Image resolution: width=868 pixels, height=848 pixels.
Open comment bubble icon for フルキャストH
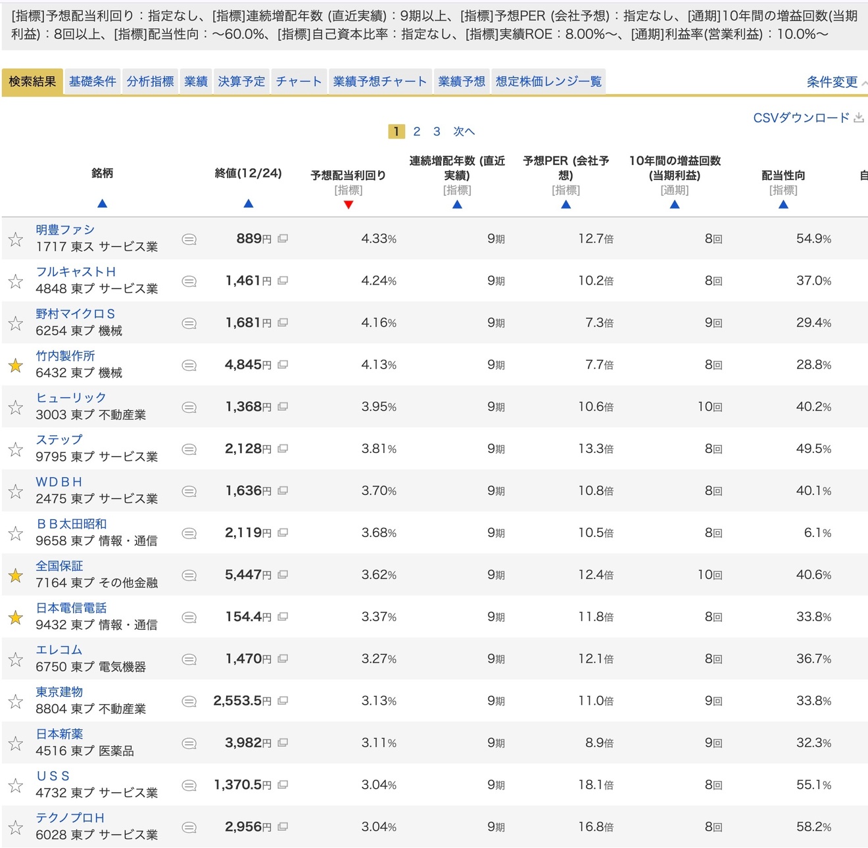[189, 281]
